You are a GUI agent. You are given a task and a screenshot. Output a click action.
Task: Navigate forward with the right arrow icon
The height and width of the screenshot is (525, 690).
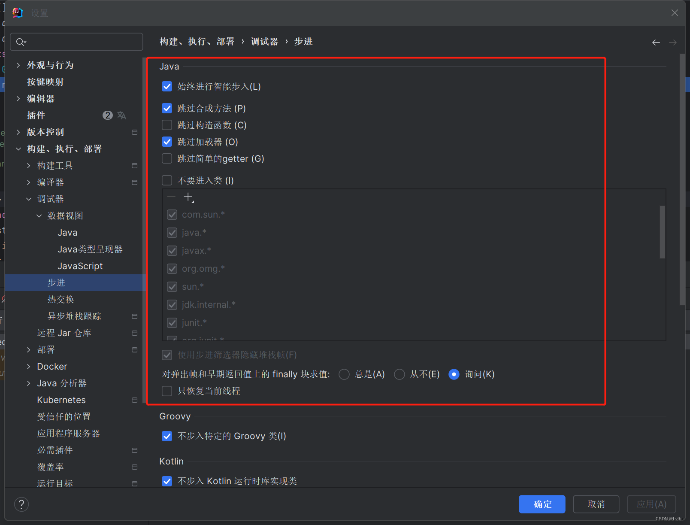pyautogui.click(x=673, y=42)
